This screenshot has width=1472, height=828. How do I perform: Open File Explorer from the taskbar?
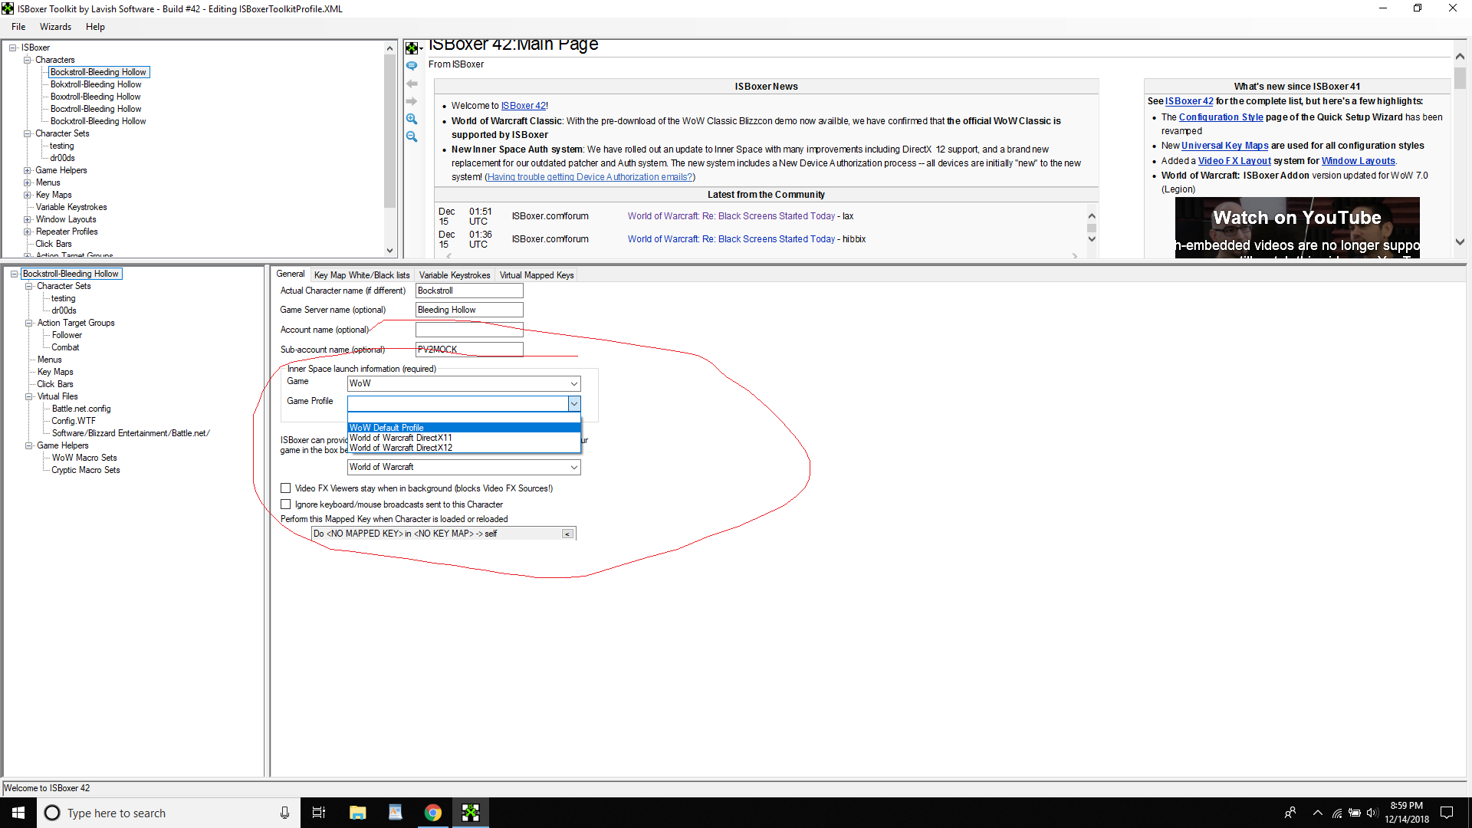click(357, 813)
